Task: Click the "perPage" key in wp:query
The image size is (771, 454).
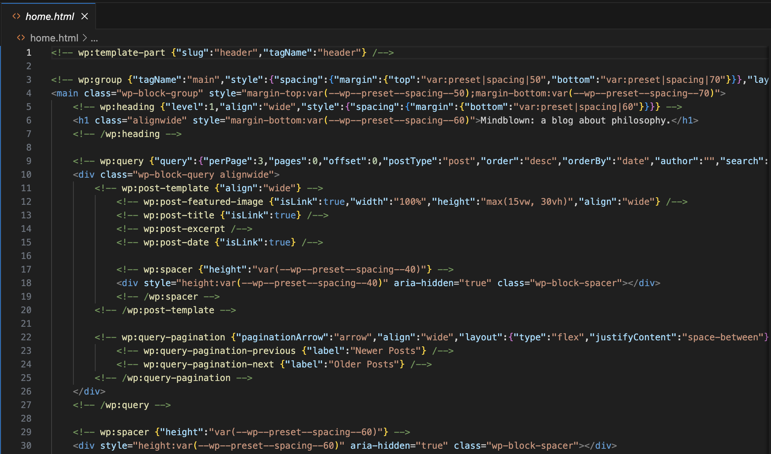Action: click(x=228, y=161)
